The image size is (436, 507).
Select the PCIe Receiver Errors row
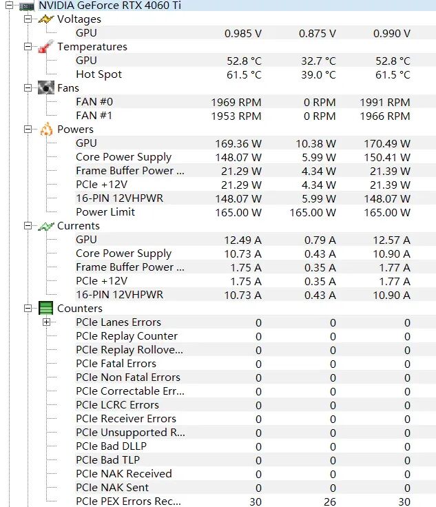pos(256,418)
